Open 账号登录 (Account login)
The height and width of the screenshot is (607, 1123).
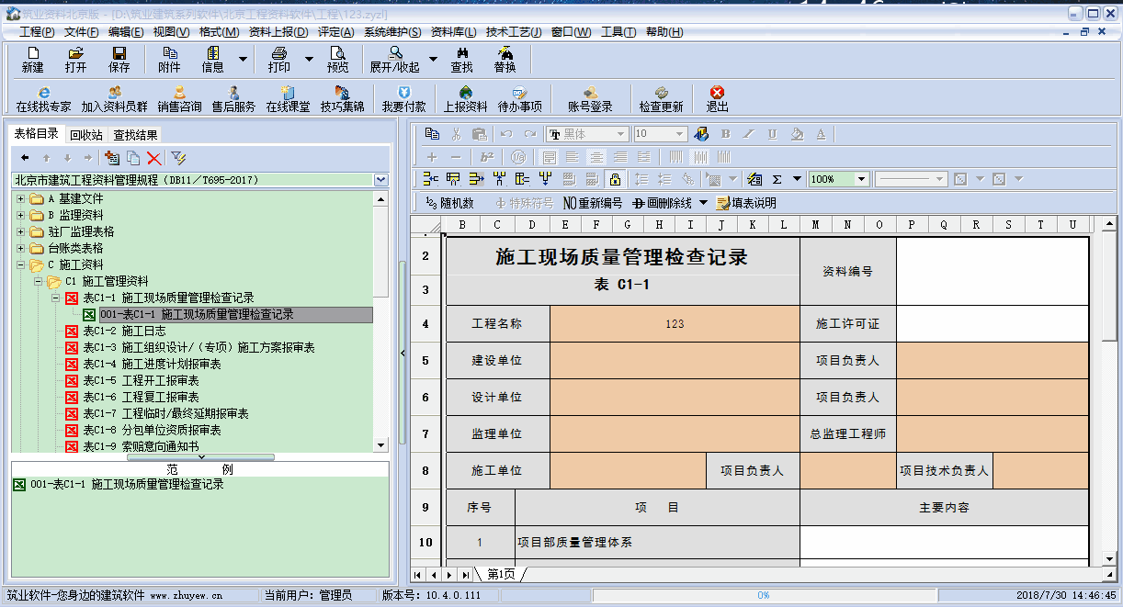(590, 99)
